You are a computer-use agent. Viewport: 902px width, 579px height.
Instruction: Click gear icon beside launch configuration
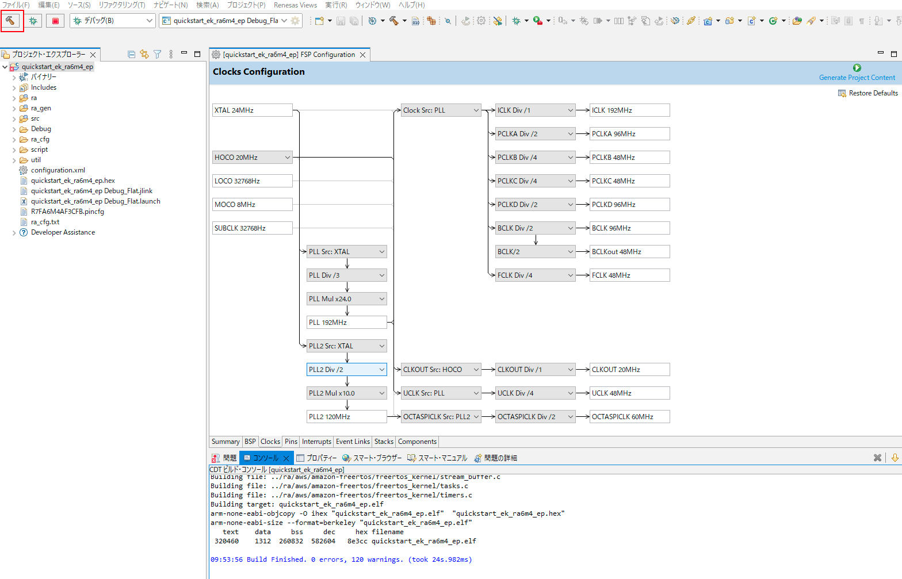tap(295, 21)
